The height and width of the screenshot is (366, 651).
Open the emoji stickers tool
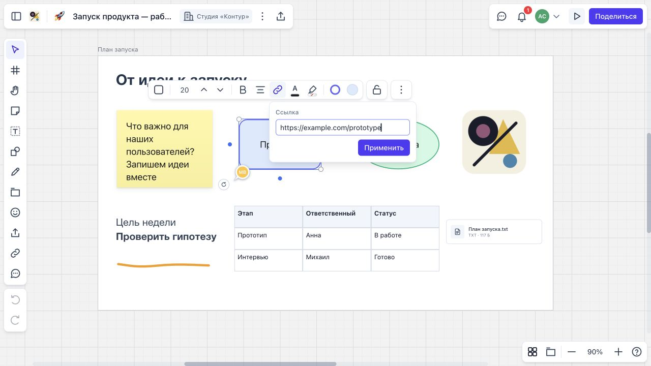[15, 212]
